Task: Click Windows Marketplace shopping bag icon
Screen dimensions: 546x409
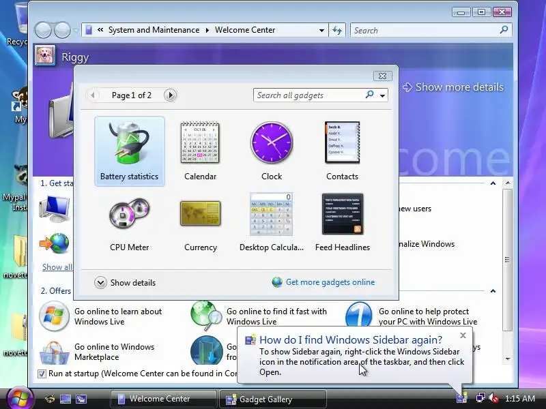Action: click(x=54, y=352)
